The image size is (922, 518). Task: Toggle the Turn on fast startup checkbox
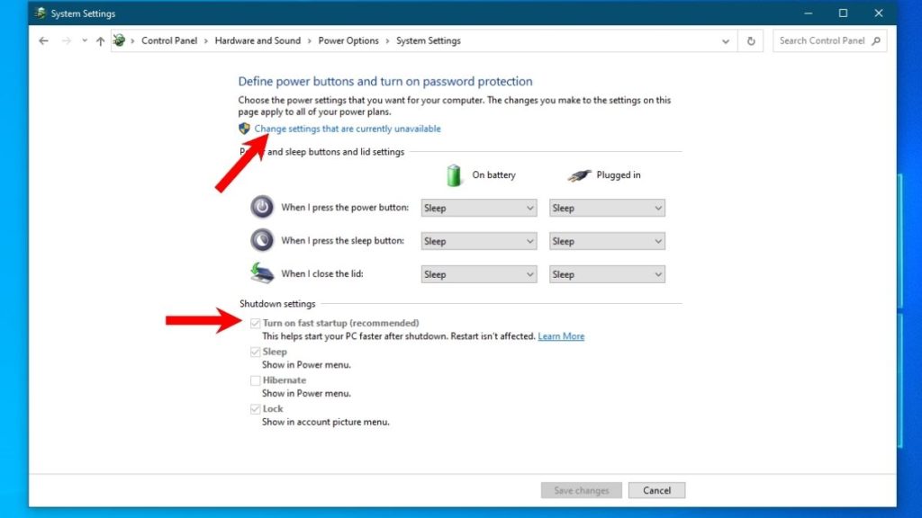coord(255,323)
